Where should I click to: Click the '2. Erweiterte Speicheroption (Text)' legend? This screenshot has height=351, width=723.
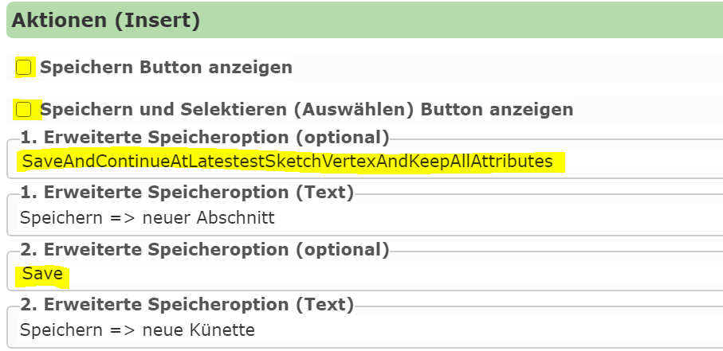(187, 305)
